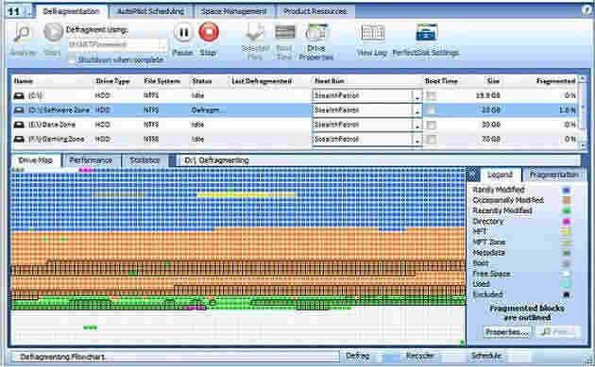Image resolution: width=595 pixels, height=367 pixels.
Task: Click the Properties... button
Action: tap(507, 332)
